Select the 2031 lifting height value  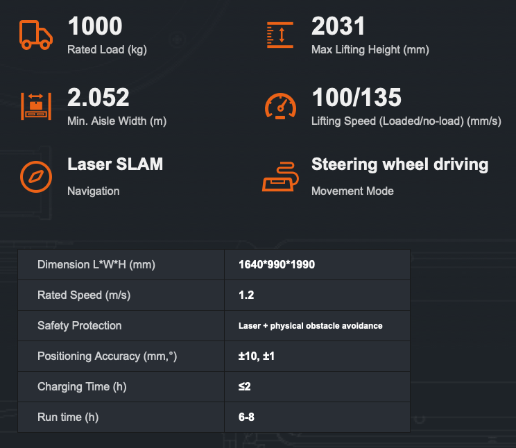click(x=338, y=26)
